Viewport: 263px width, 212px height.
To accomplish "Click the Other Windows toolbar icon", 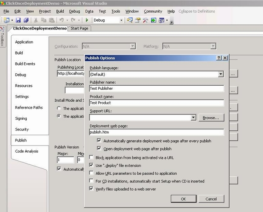I will click(161, 20).
